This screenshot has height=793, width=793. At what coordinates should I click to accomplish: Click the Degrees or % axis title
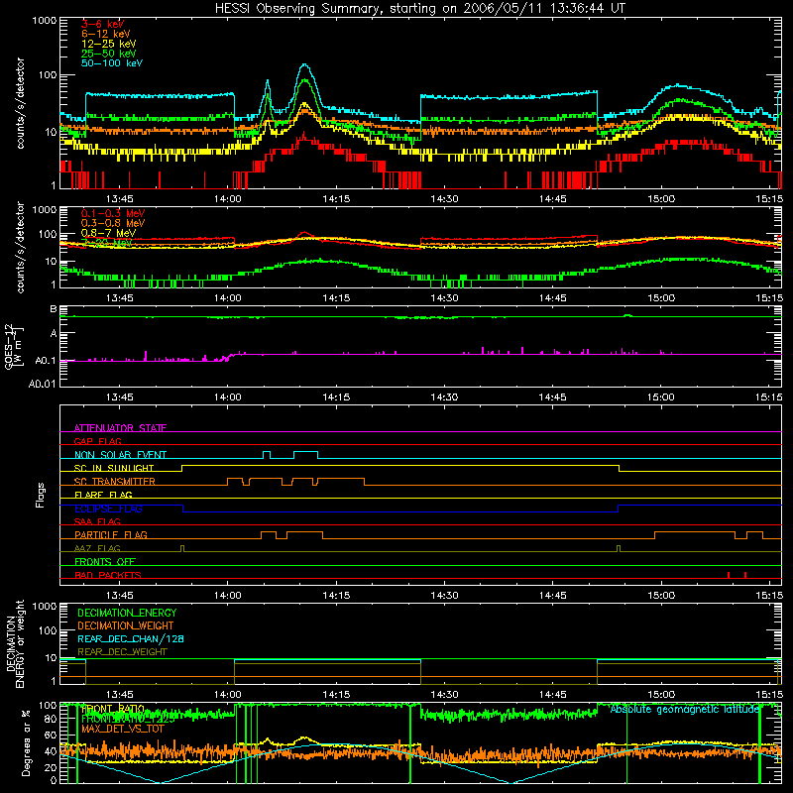[x=27, y=742]
